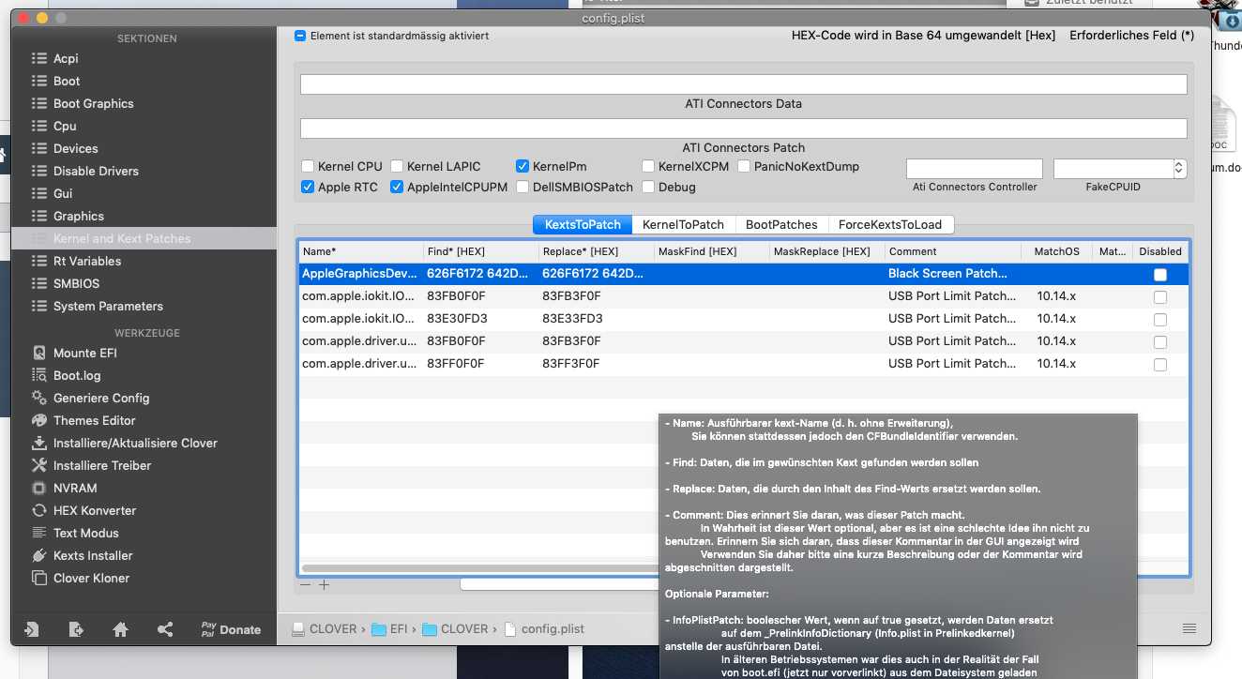
Task: Click the list menu icon beside the path bar
Action: pos(1189,628)
